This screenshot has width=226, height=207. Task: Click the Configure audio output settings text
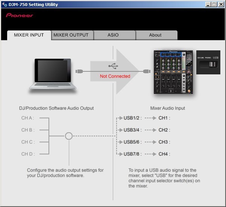pos(65,173)
